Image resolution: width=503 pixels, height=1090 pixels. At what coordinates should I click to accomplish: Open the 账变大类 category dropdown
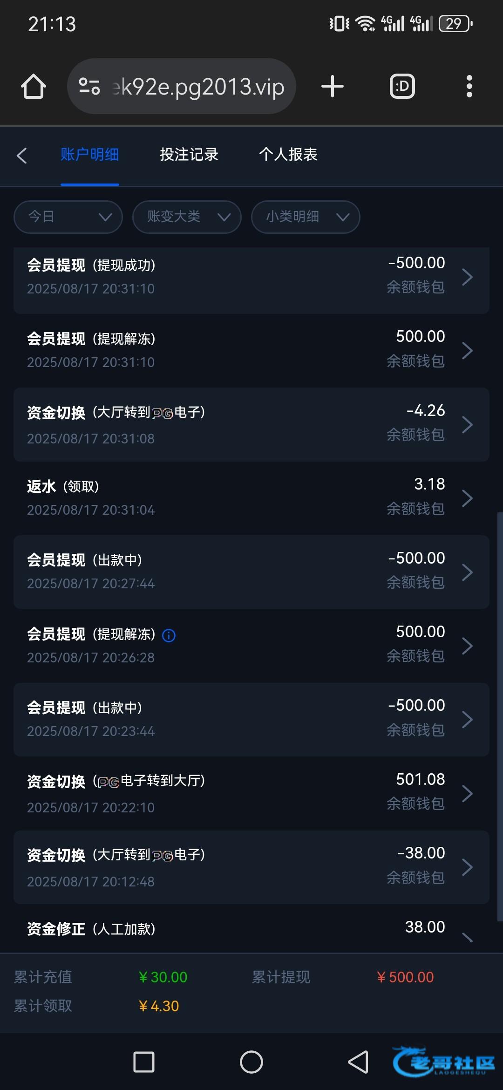[x=187, y=217]
